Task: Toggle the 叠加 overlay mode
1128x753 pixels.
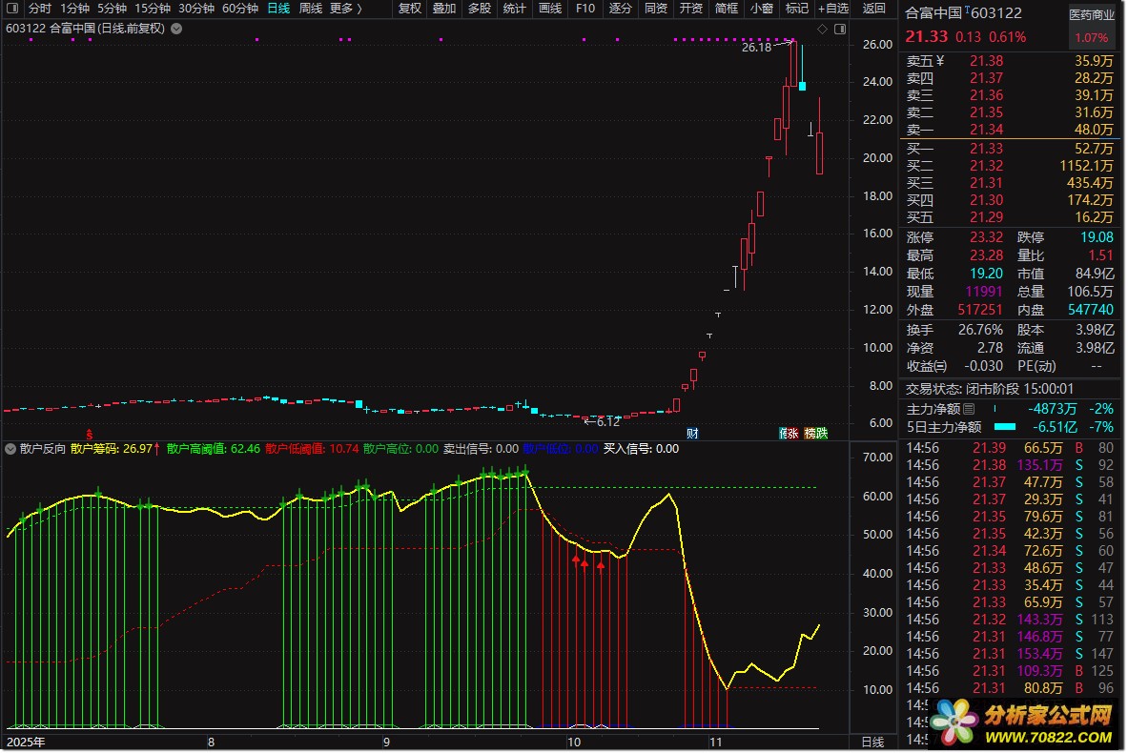Action: tap(443, 9)
